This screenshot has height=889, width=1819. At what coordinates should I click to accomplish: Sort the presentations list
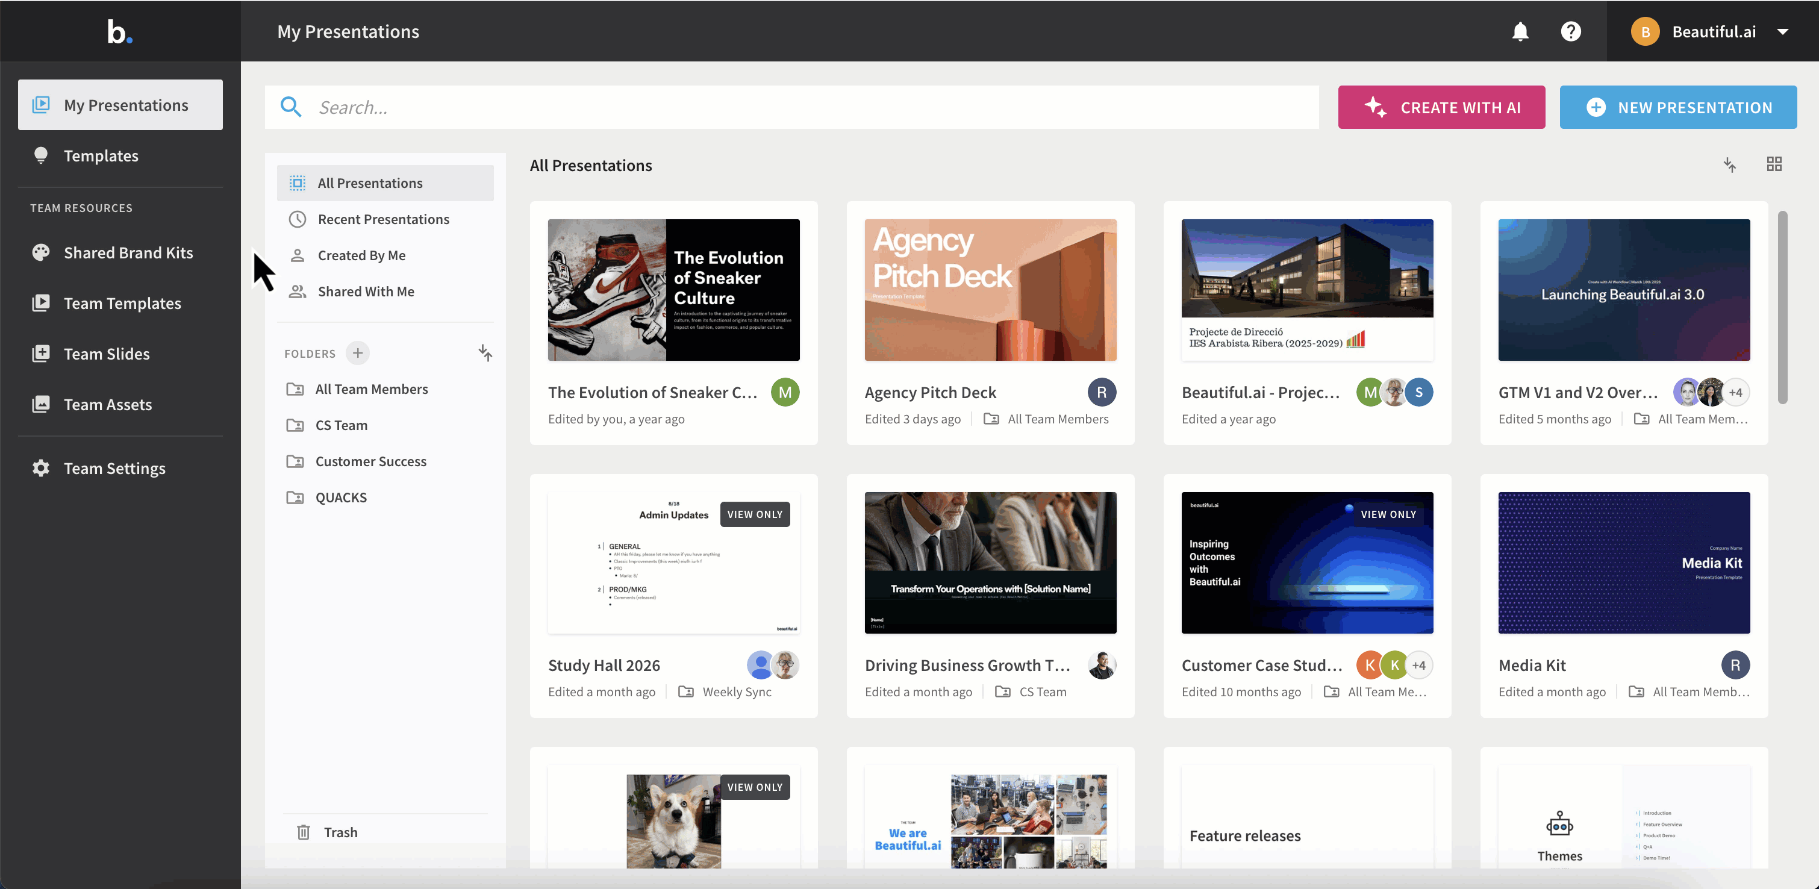point(1730,164)
